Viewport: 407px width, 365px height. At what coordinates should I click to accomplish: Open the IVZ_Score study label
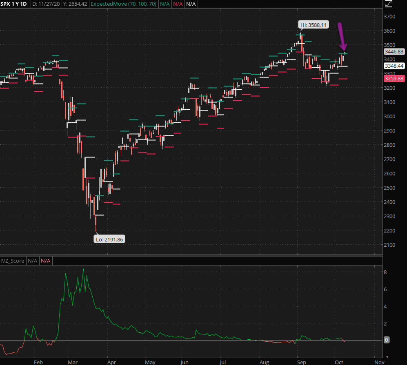click(x=12, y=261)
